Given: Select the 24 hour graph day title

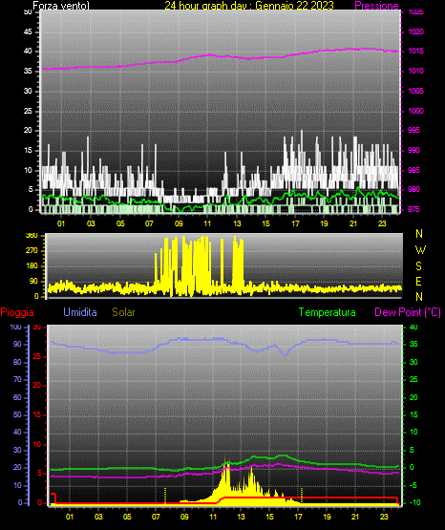Looking at the screenshot, I should click(249, 6).
